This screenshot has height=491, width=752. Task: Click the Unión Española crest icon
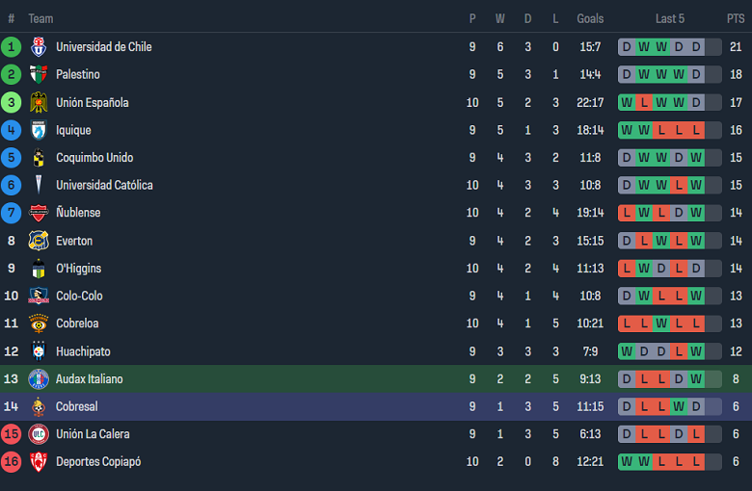click(39, 103)
